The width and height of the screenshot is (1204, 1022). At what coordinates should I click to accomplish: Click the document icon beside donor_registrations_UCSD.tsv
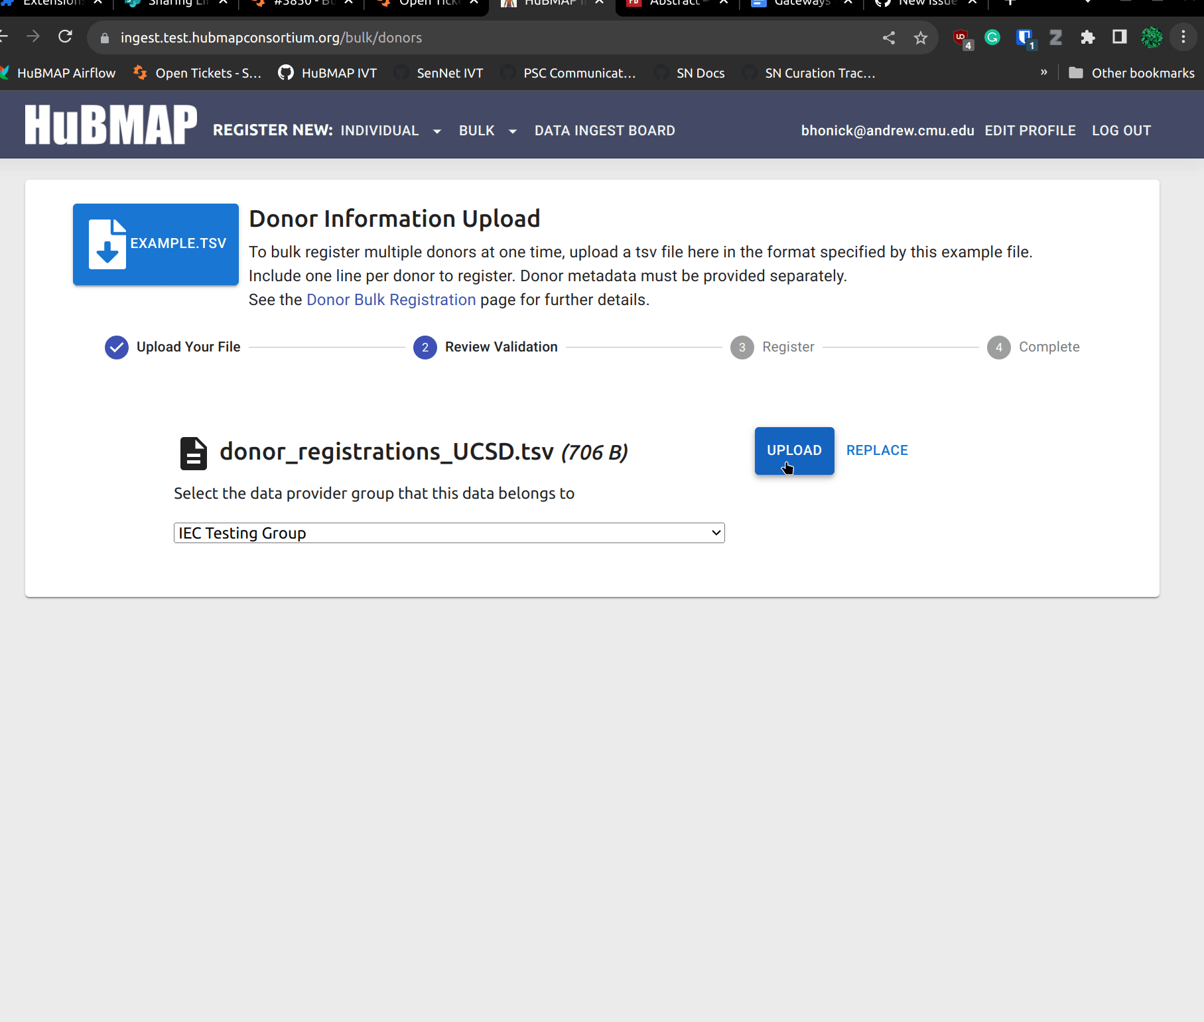pos(194,454)
